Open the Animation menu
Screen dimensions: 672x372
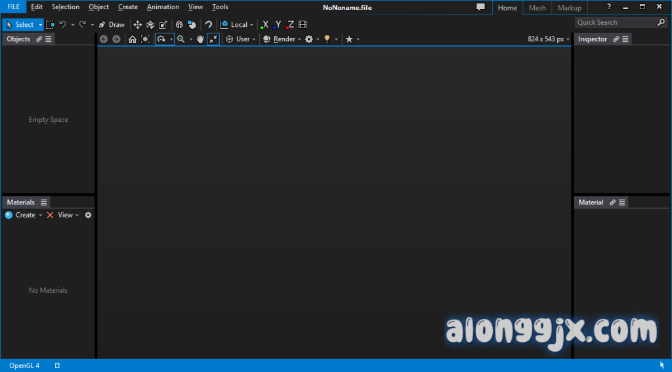click(x=163, y=7)
